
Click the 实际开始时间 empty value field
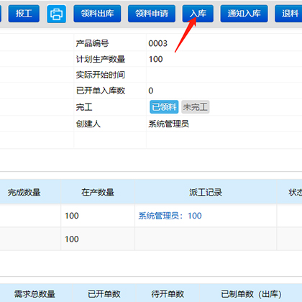[x=224, y=75]
